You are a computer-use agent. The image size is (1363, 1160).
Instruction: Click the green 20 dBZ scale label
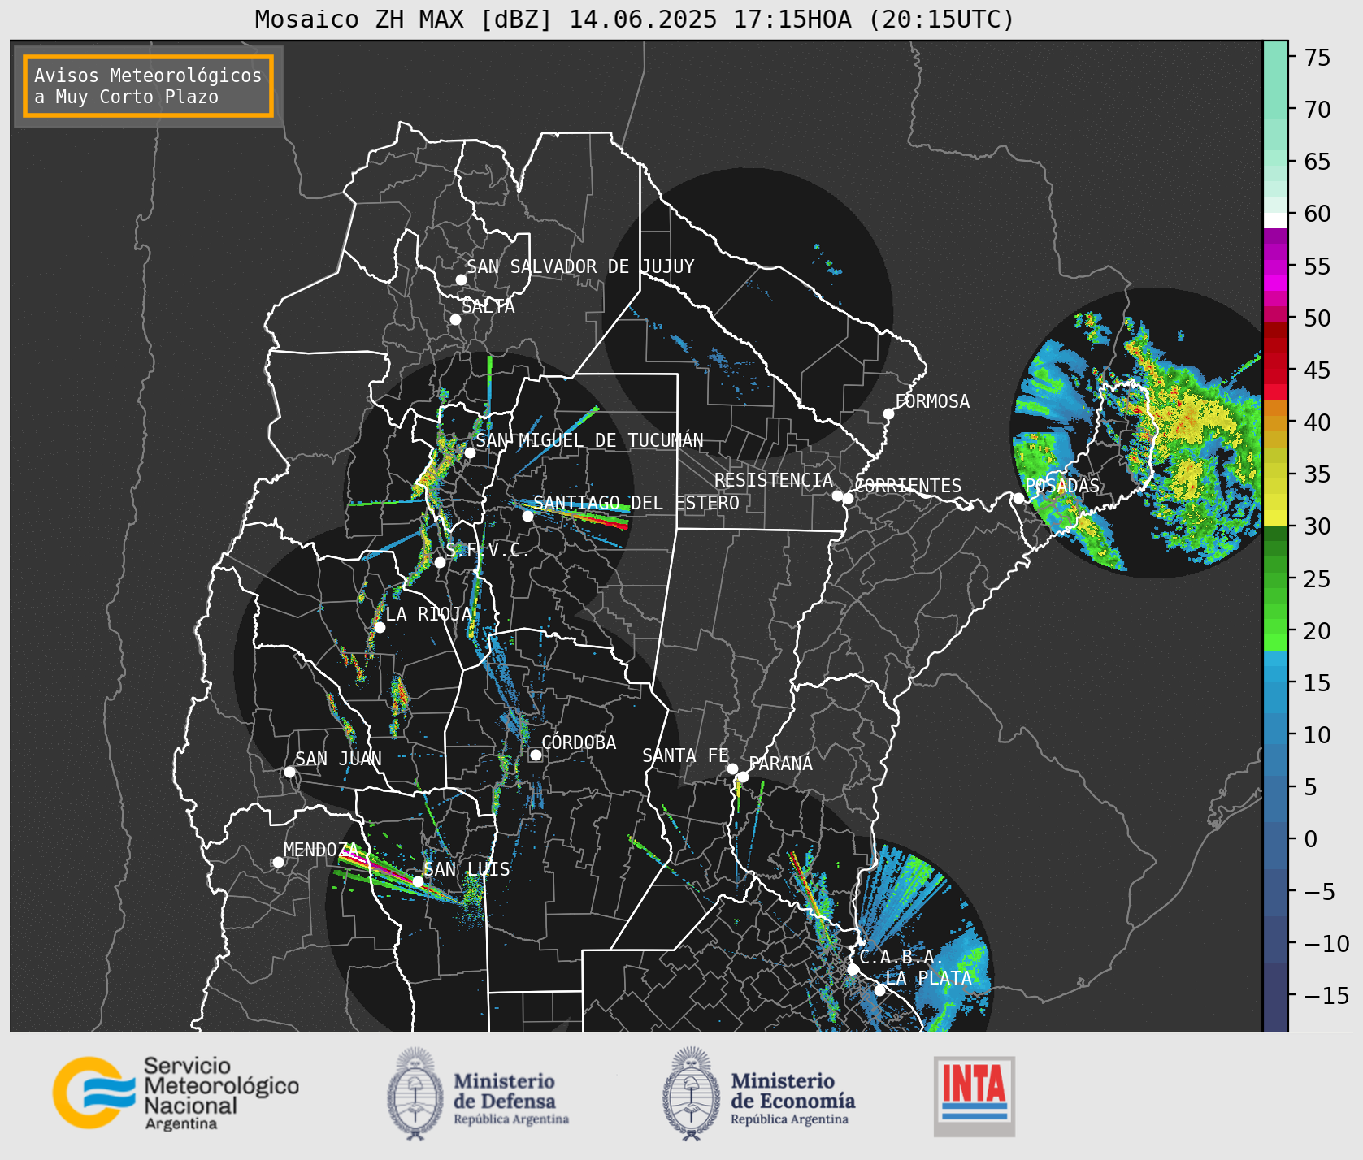click(x=1317, y=631)
